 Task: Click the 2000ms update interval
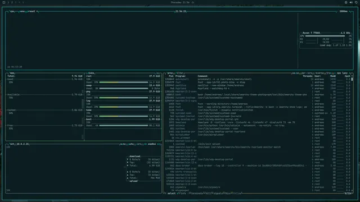click(x=344, y=11)
